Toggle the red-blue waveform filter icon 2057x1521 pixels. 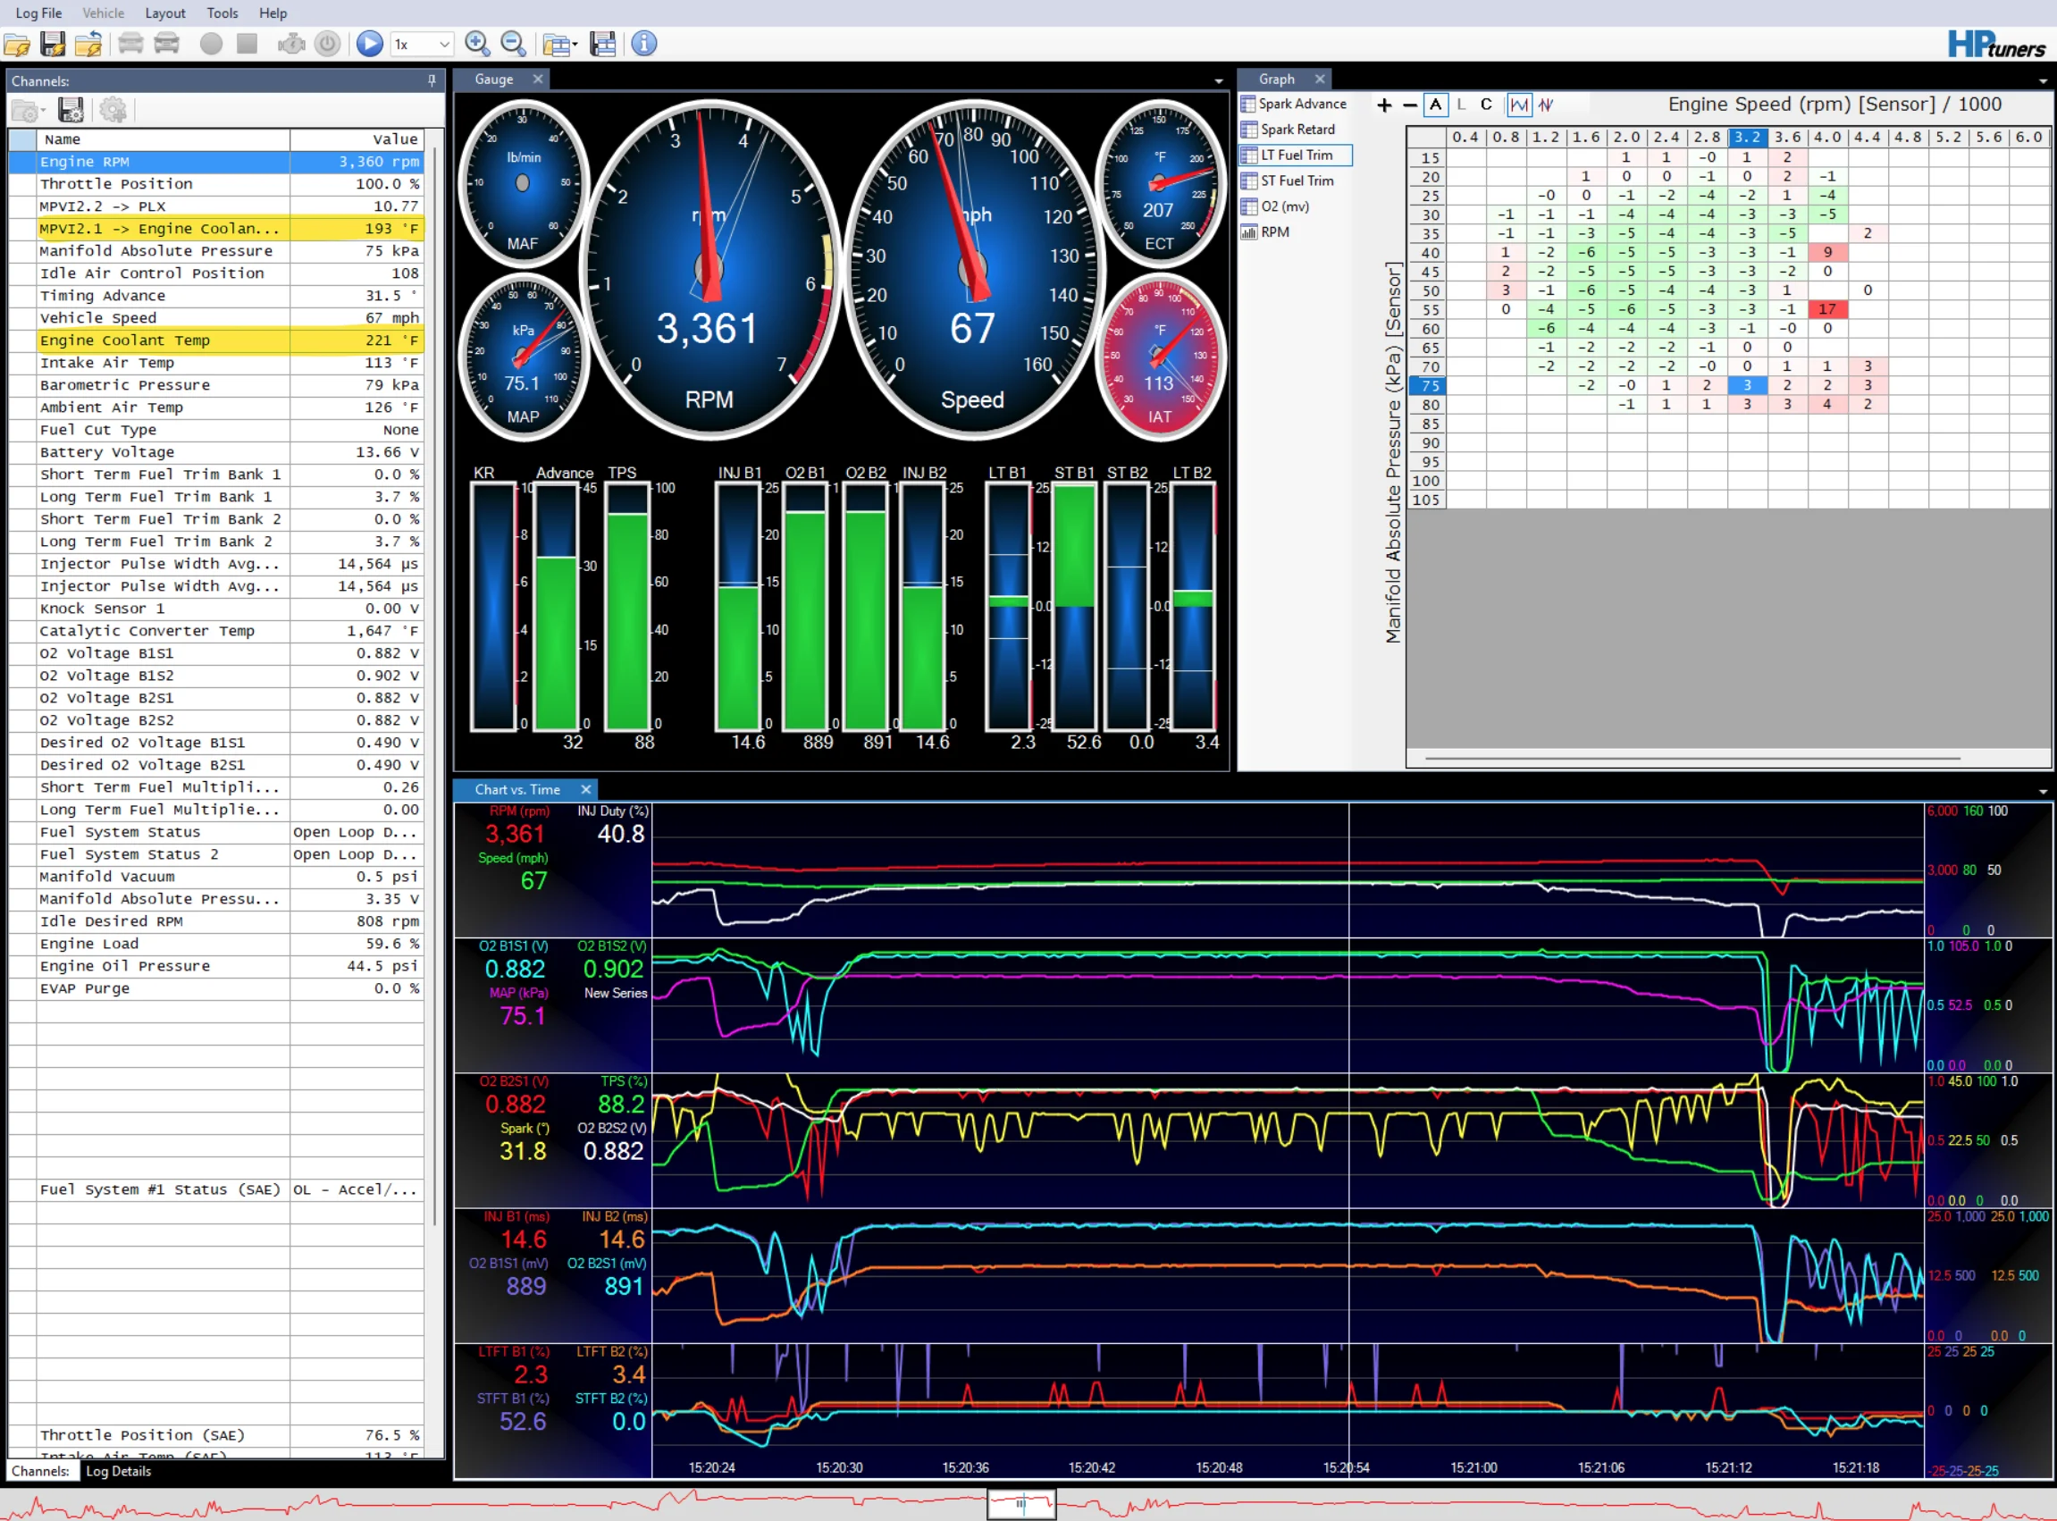[x=1545, y=105]
